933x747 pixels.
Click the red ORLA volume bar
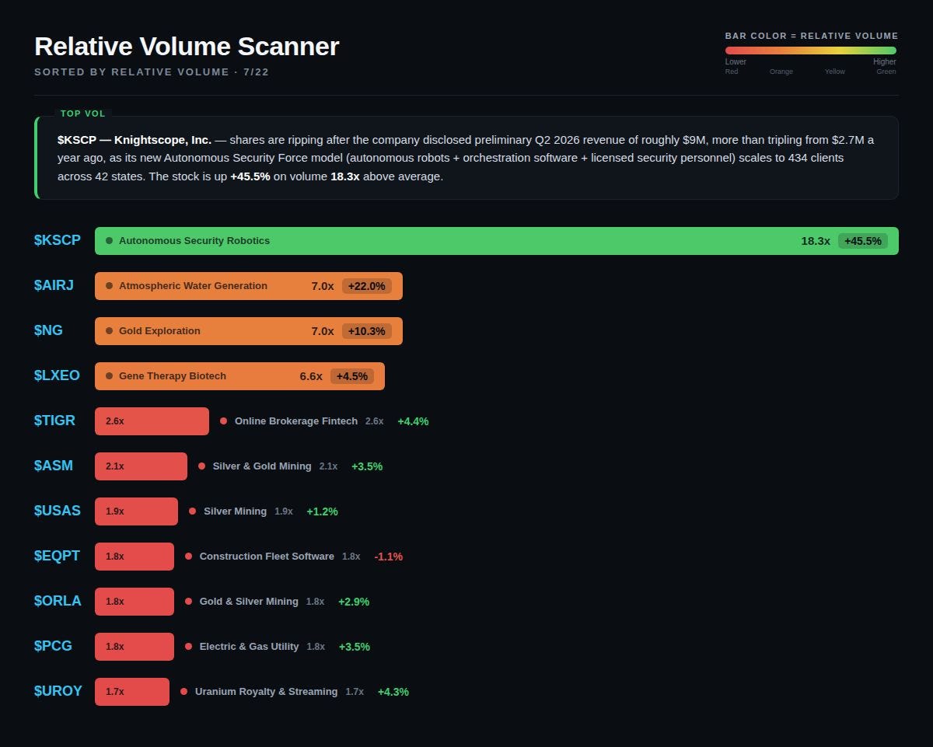[x=135, y=602]
